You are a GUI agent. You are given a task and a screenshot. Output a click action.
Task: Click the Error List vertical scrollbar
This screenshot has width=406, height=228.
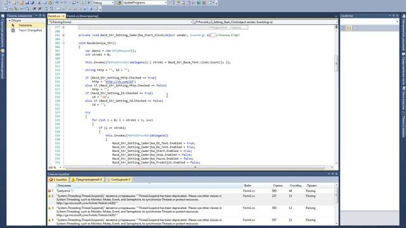tap(336, 204)
